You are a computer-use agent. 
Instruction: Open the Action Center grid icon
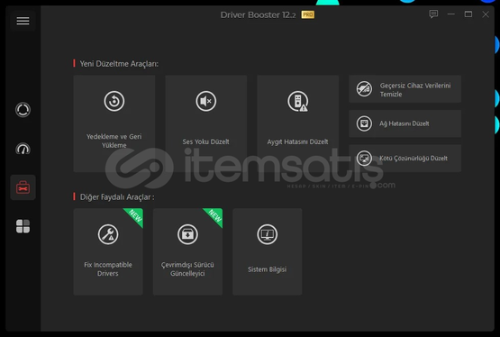(x=23, y=226)
